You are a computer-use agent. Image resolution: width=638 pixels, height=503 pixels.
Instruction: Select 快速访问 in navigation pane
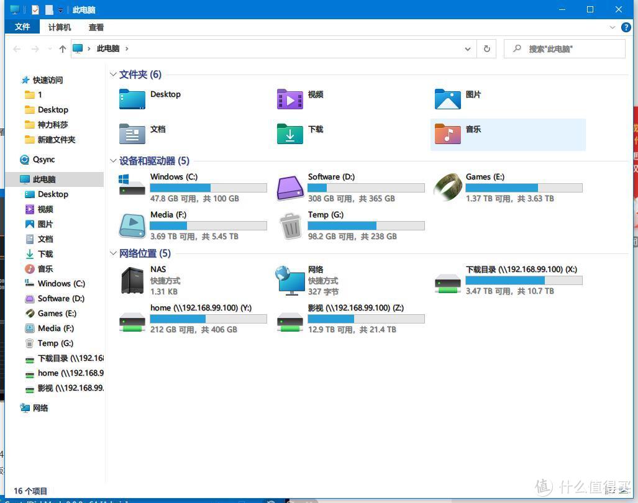pyautogui.click(x=48, y=80)
